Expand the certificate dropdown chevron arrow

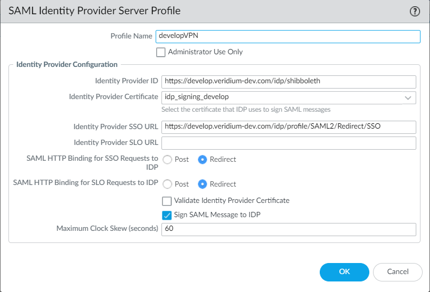tap(408, 98)
